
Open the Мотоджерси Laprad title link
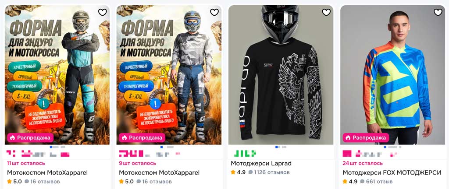(261, 164)
